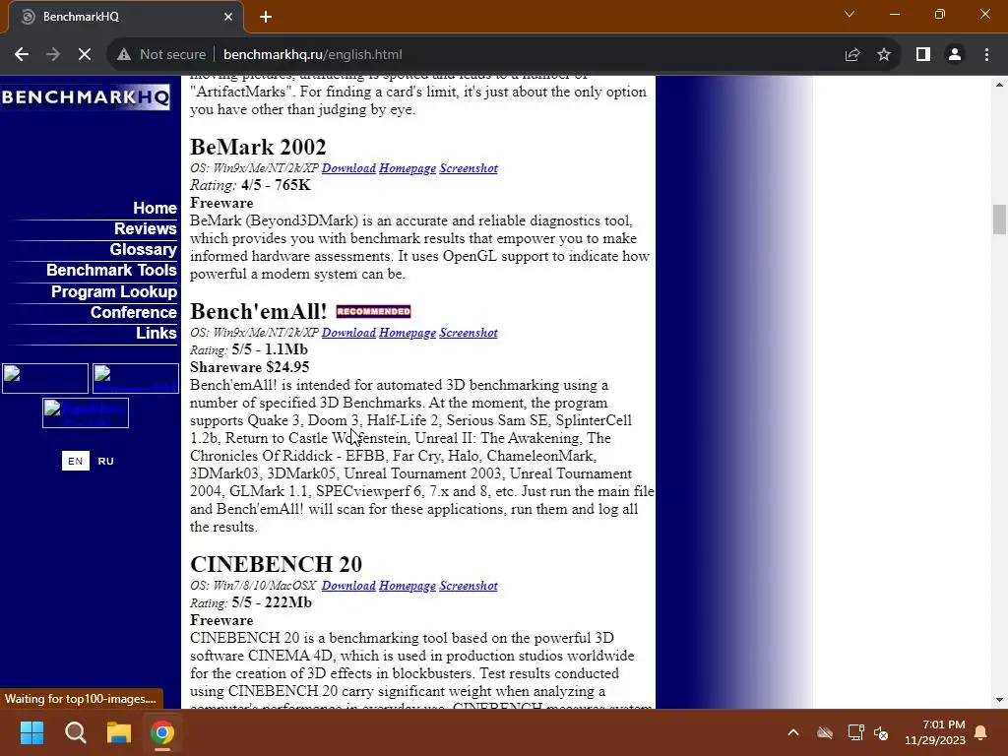The image size is (1008, 756).
Task: Open the Program Lookup menu item
Action: (x=114, y=291)
